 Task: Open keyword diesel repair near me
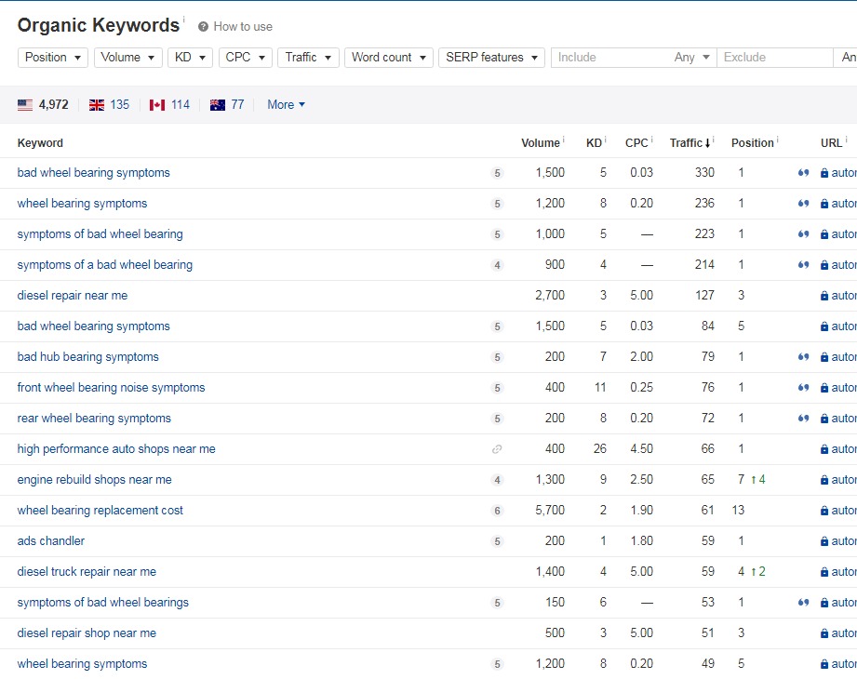73,296
